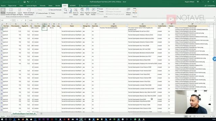Select the Normal view icon
Viewport: 216px width, 121px height.
point(3,11)
